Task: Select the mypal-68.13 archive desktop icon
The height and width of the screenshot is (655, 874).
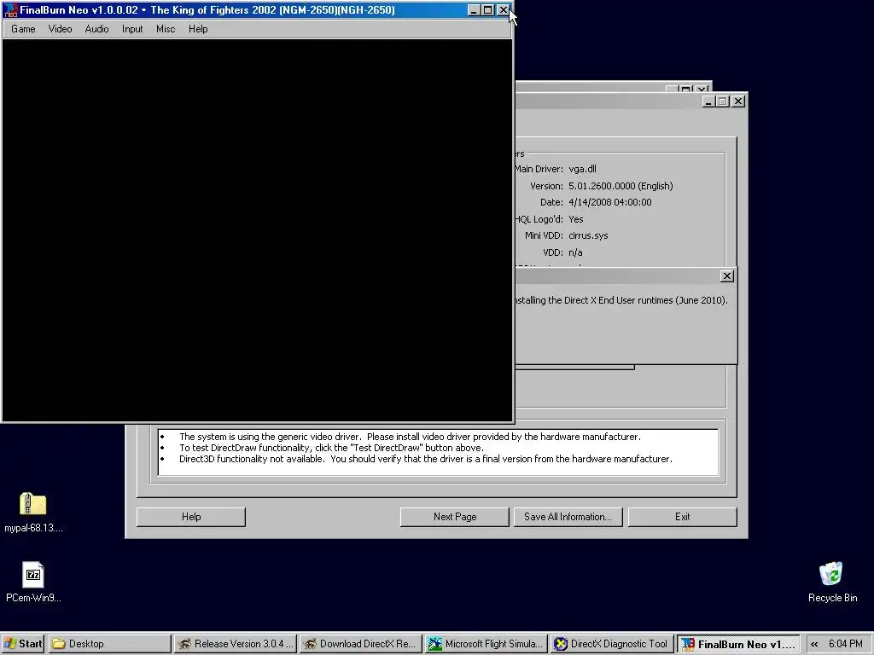Action: tap(33, 513)
